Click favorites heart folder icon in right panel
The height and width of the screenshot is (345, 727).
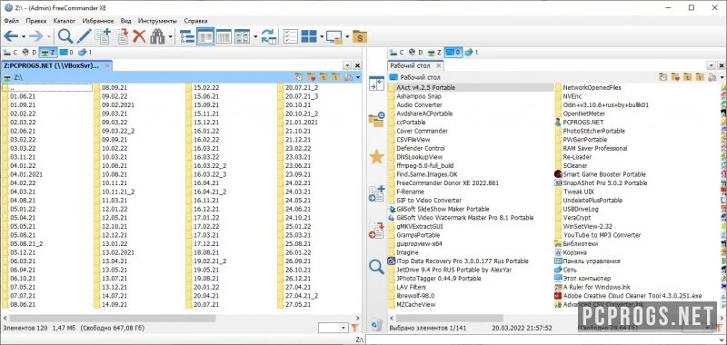coord(675,77)
